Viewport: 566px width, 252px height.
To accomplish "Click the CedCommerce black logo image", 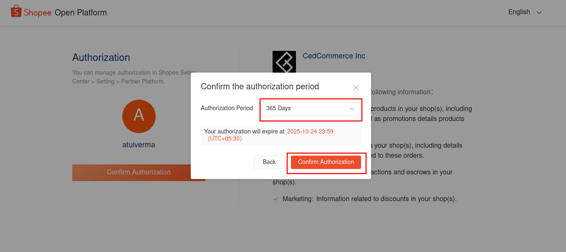I will 284,63.
